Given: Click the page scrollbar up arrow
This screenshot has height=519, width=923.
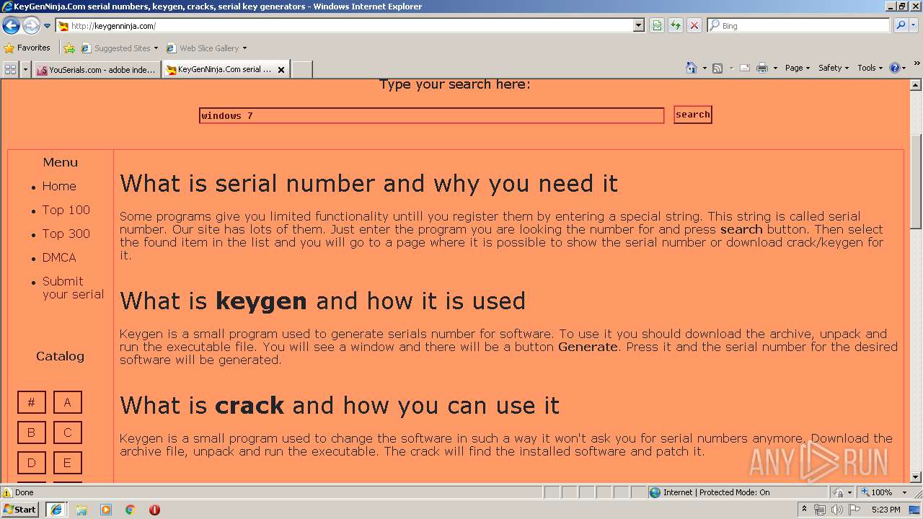Looking at the screenshot, I should (x=916, y=85).
